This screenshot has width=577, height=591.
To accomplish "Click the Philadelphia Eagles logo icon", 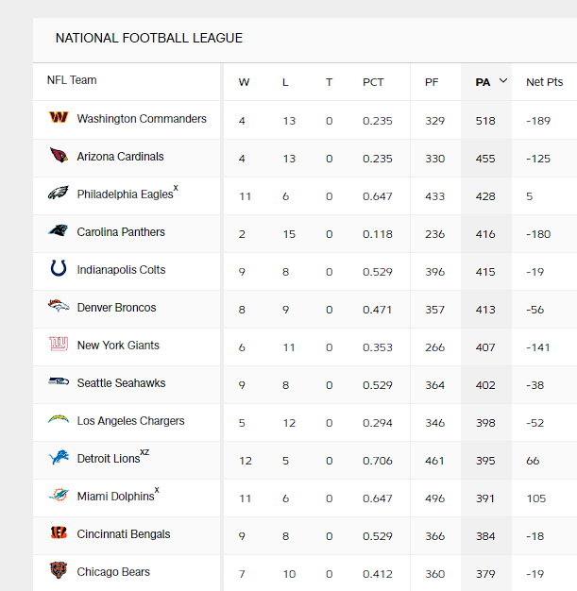I will pyautogui.click(x=59, y=194).
